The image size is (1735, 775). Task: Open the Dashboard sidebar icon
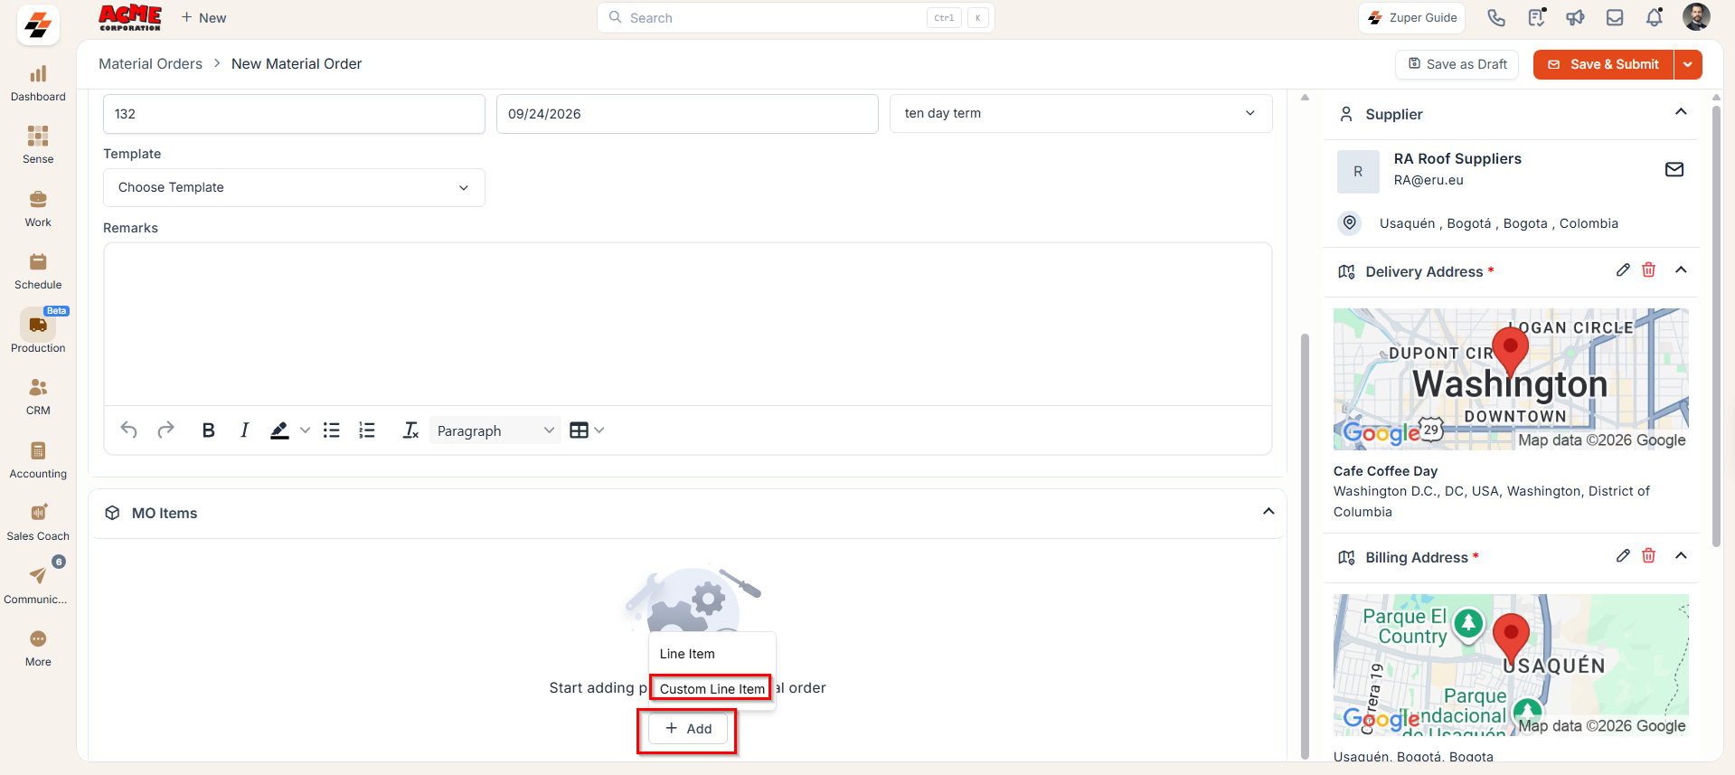pyautogui.click(x=38, y=83)
